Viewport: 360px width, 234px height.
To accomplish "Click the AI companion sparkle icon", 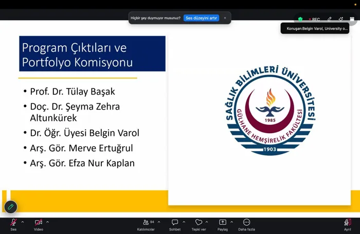I will [x=340, y=19].
